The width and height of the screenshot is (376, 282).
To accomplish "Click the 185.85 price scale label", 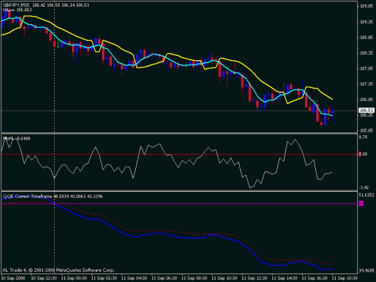I will (x=366, y=130).
